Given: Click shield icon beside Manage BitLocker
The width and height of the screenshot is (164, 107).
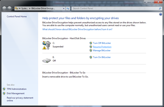Looking at the screenshot, I should 91,51.
